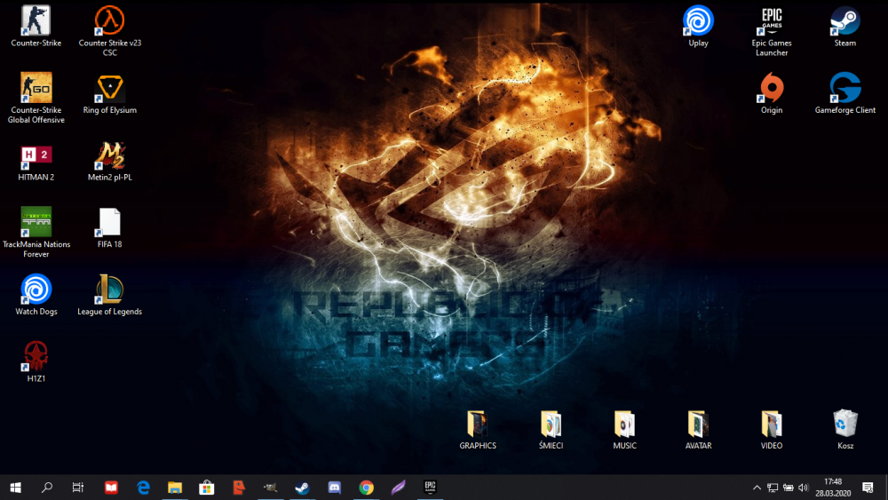Viewport: 888px width, 500px height.
Task: Open the Windows Start menu
Action: [x=15, y=488]
